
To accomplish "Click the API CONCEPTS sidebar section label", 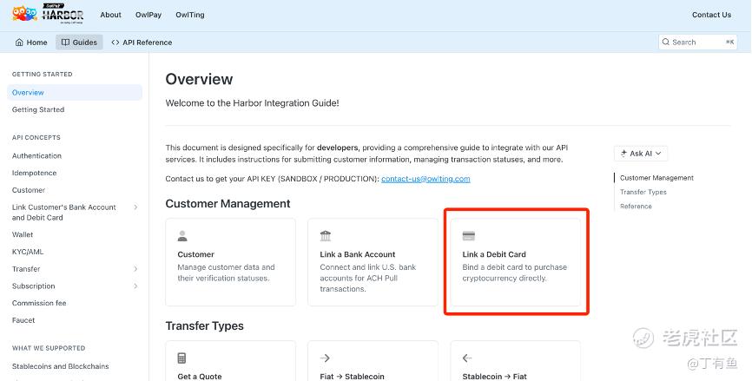I will [x=36, y=137].
